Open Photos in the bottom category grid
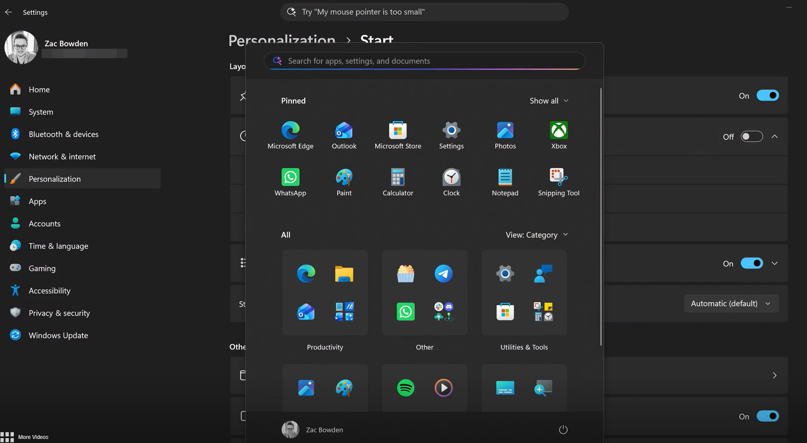Image resolution: width=807 pixels, height=443 pixels. pos(306,388)
